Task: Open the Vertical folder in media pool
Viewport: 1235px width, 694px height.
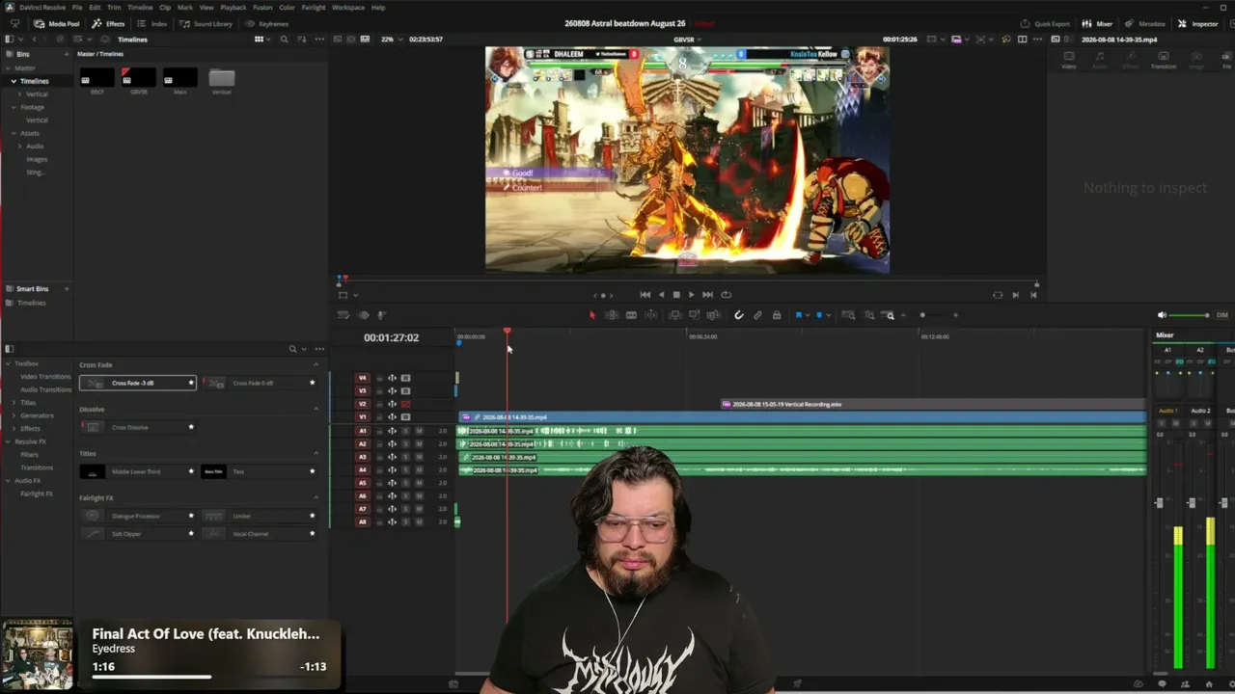Action: click(222, 78)
